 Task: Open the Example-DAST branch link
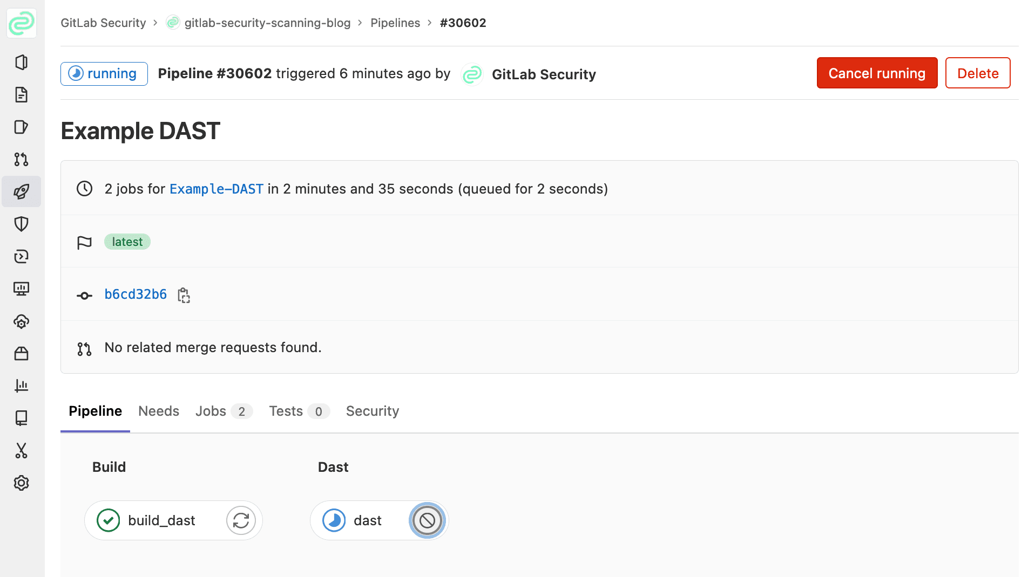click(x=216, y=189)
